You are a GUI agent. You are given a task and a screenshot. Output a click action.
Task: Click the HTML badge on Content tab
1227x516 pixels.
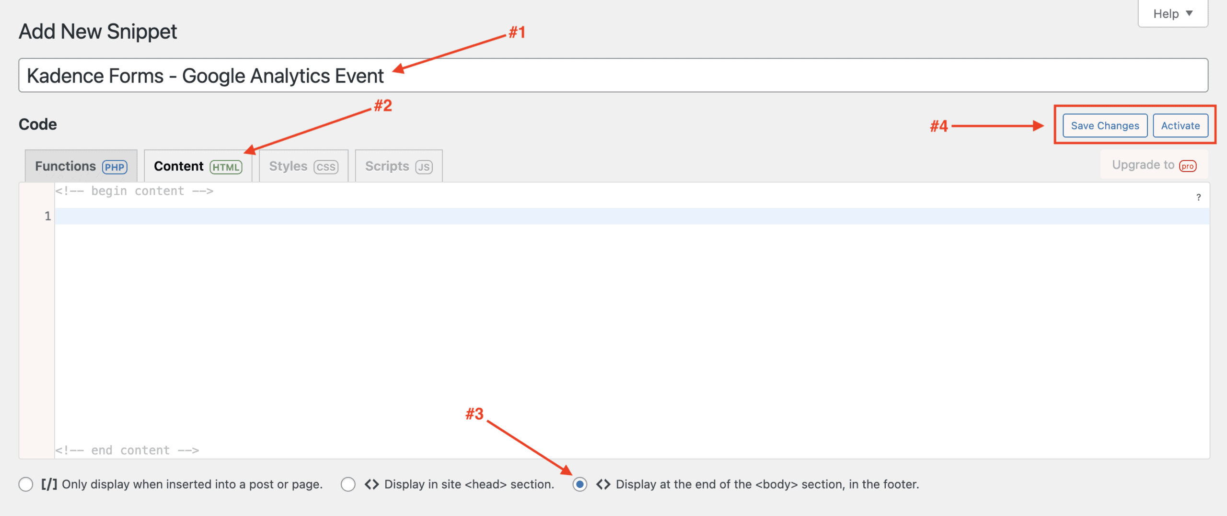(226, 167)
